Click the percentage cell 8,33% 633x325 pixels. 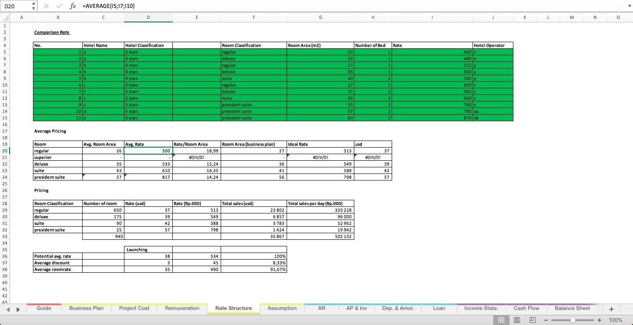point(254,263)
